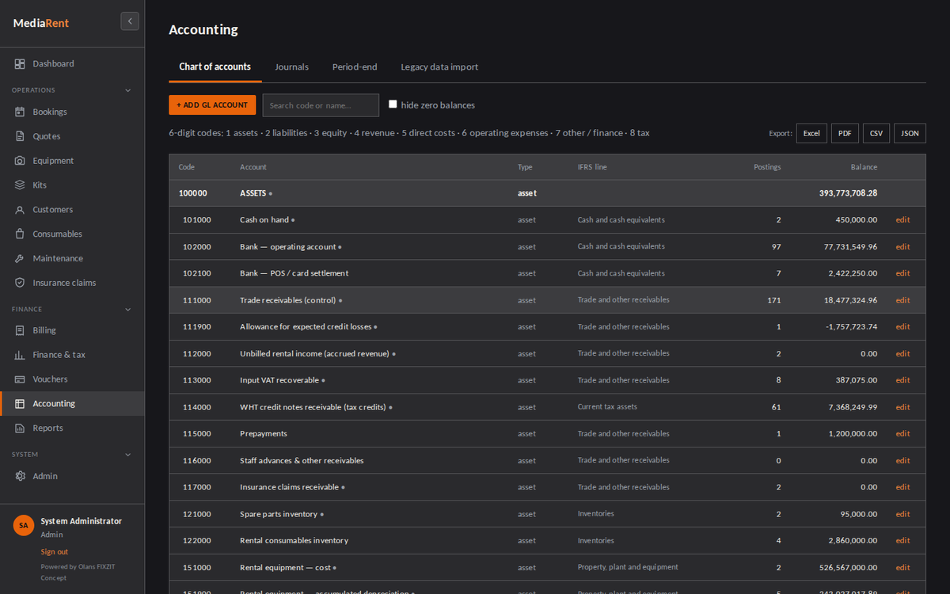Click the SA user avatar
The height and width of the screenshot is (594, 950).
coord(24,525)
